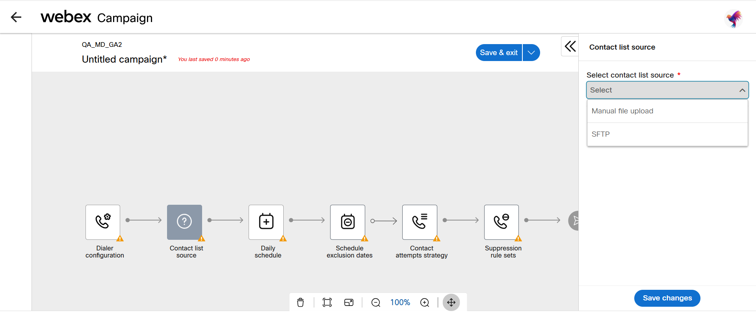The height and width of the screenshot is (315, 756).
Task: Open the Schedule exclusion dates node
Action: click(x=347, y=222)
